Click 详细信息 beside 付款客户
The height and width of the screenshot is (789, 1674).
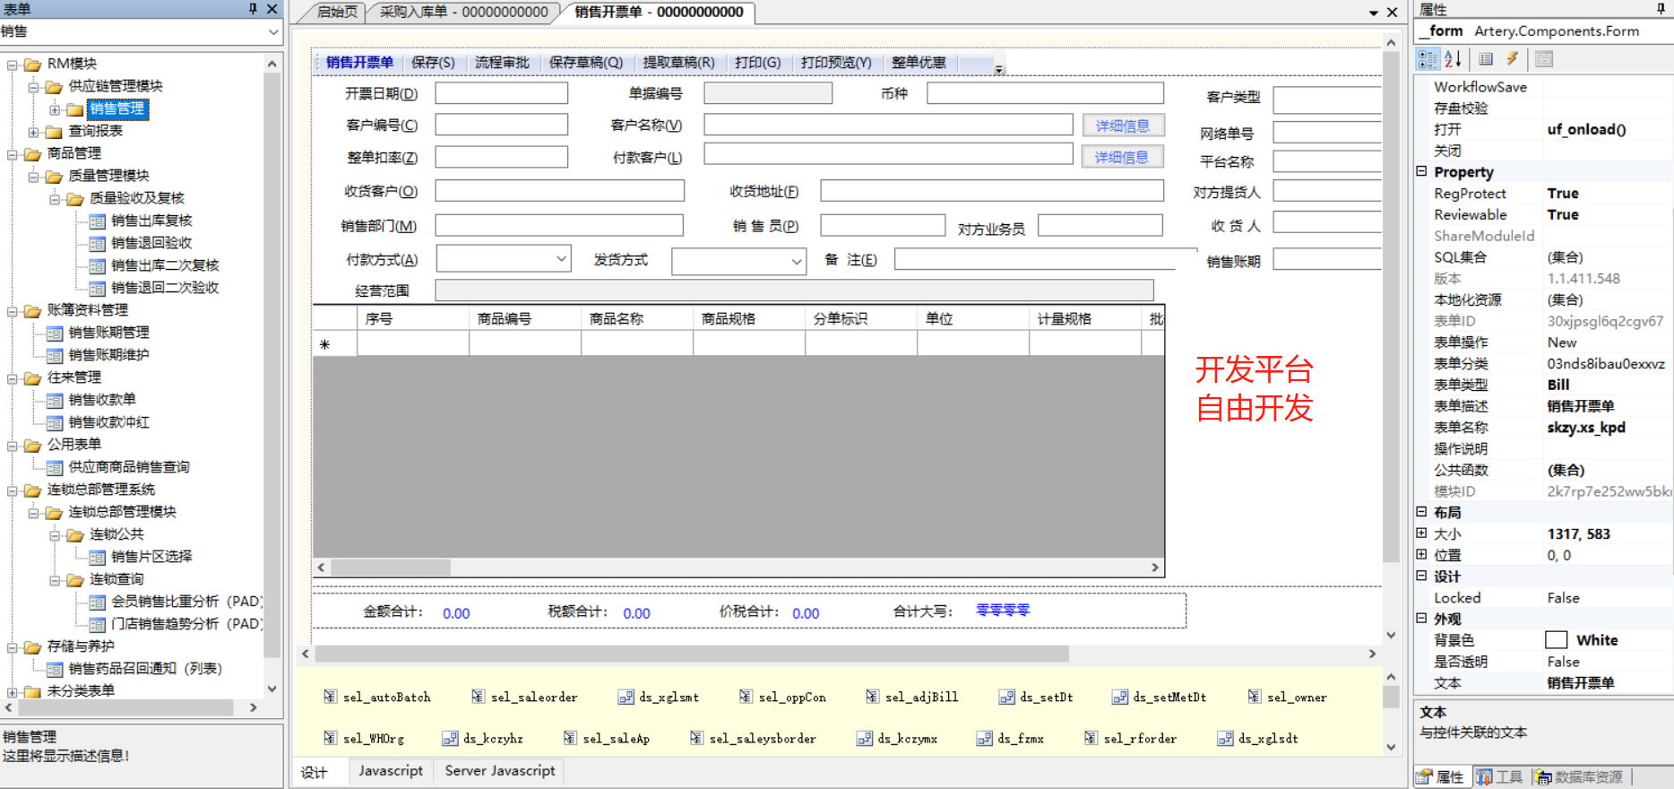pos(1123,157)
